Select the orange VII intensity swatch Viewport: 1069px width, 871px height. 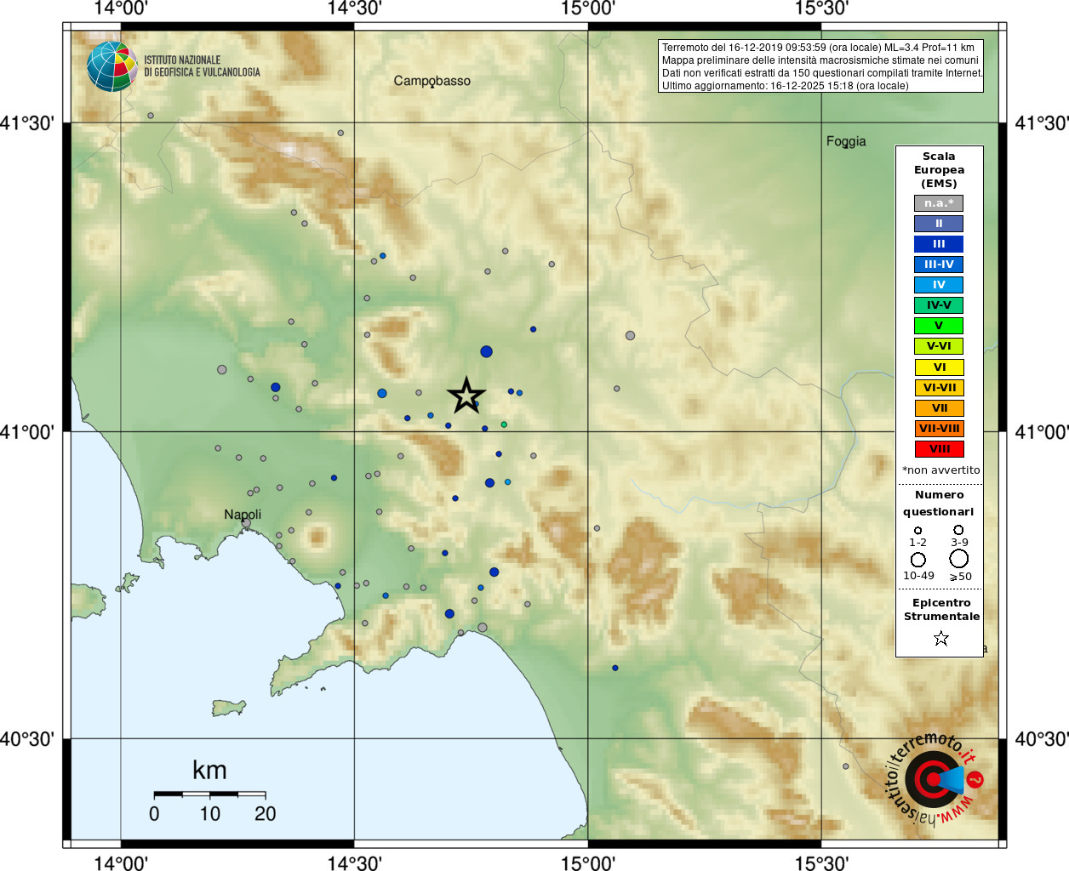point(939,408)
